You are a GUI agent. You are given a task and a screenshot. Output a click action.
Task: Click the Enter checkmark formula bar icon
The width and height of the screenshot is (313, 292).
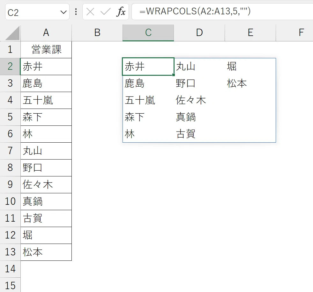pyautogui.click(x=105, y=12)
